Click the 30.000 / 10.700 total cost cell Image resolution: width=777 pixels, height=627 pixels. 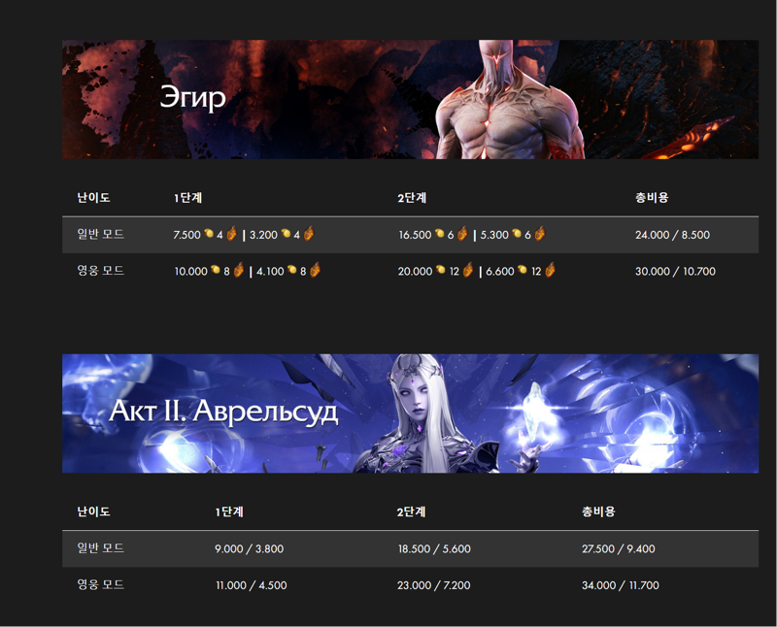[x=675, y=272]
